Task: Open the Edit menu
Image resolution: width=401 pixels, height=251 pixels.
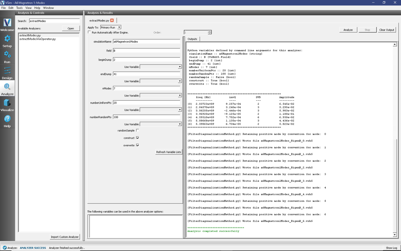Action: [11, 8]
